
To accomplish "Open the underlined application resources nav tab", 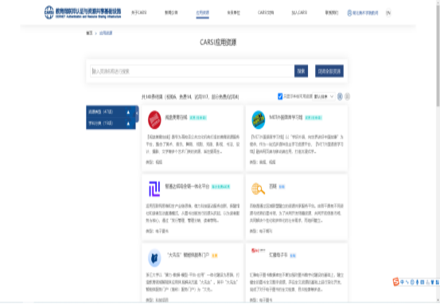I will pos(202,13).
